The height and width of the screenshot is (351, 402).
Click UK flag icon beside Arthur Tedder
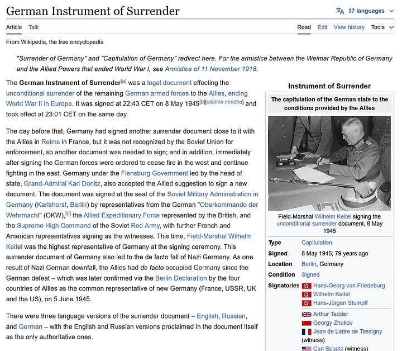[x=307, y=314]
